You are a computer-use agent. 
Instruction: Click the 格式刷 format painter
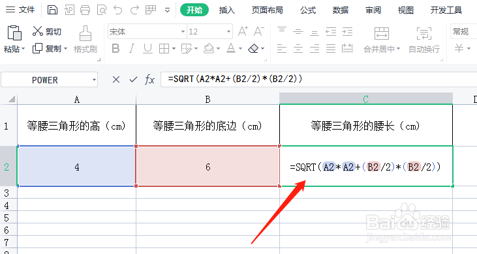(85, 40)
